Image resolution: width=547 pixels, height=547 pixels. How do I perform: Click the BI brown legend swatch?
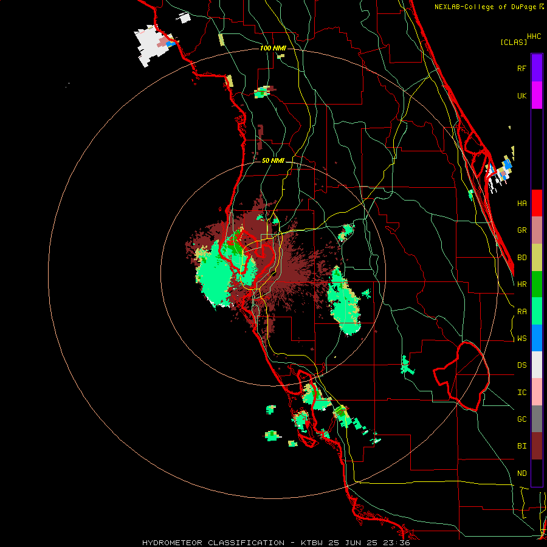(537, 446)
